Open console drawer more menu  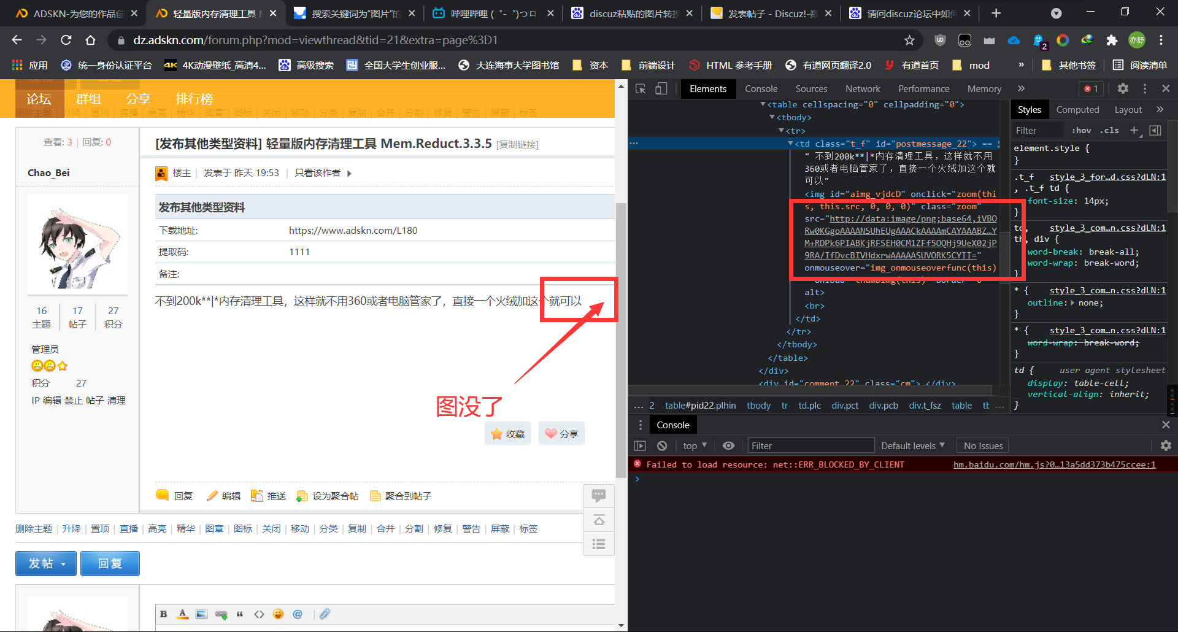click(x=641, y=425)
